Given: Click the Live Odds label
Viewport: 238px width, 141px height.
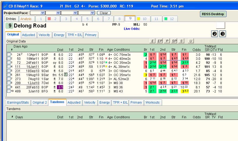Looking at the screenshot, I should pyautogui.click(x=132, y=29).
